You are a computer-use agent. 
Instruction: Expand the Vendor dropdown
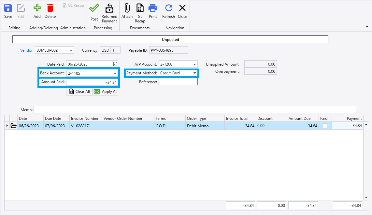click(x=71, y=50)
